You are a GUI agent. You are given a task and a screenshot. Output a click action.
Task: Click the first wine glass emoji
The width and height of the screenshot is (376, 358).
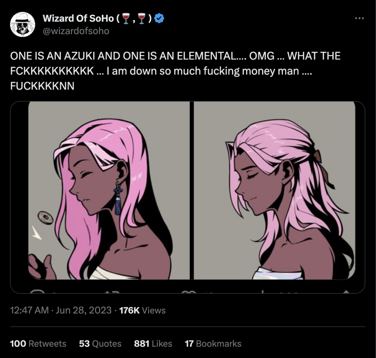[126, 19]
